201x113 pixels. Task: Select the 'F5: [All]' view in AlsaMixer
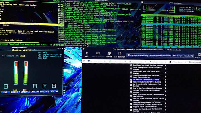[20, 56]
